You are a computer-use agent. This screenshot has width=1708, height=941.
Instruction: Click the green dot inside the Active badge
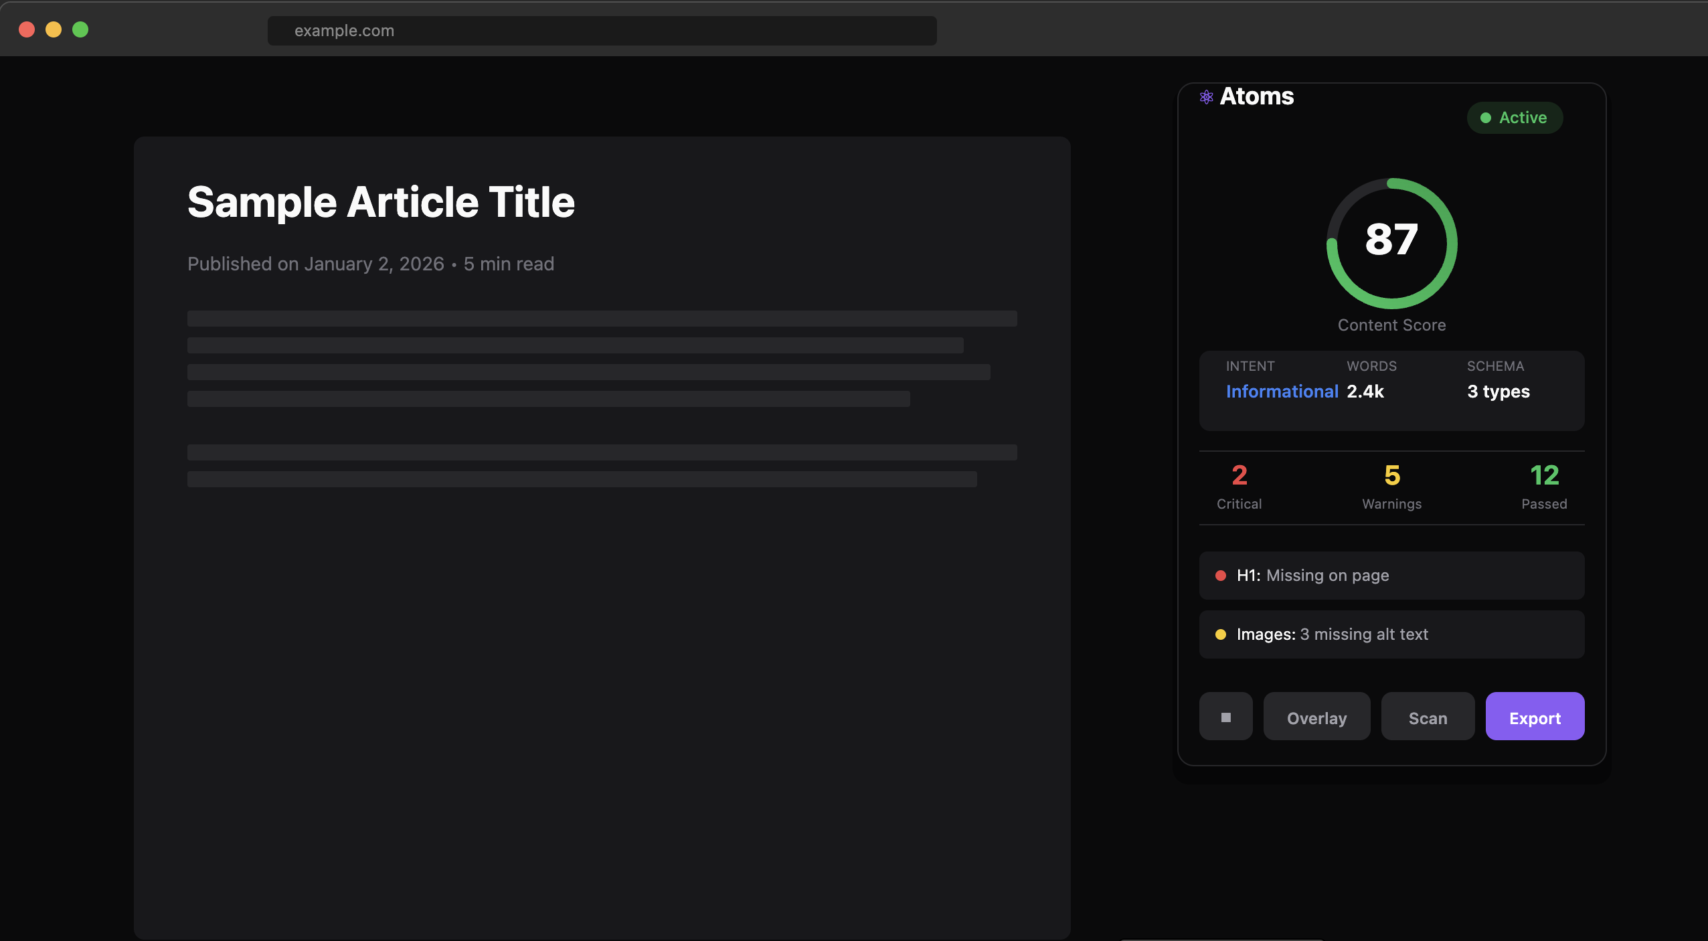[1486, 118]
